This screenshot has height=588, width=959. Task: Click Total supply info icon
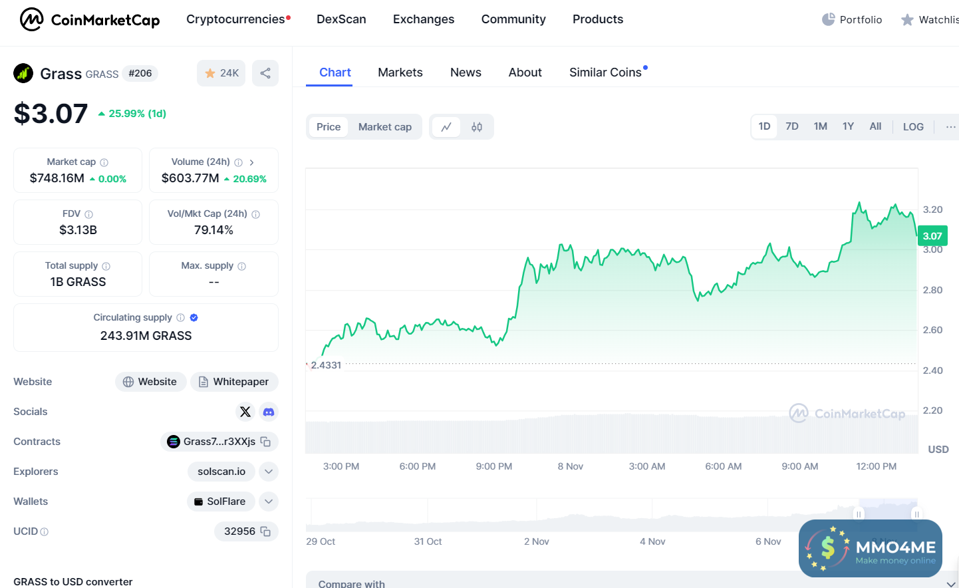(x=106, y=266)
